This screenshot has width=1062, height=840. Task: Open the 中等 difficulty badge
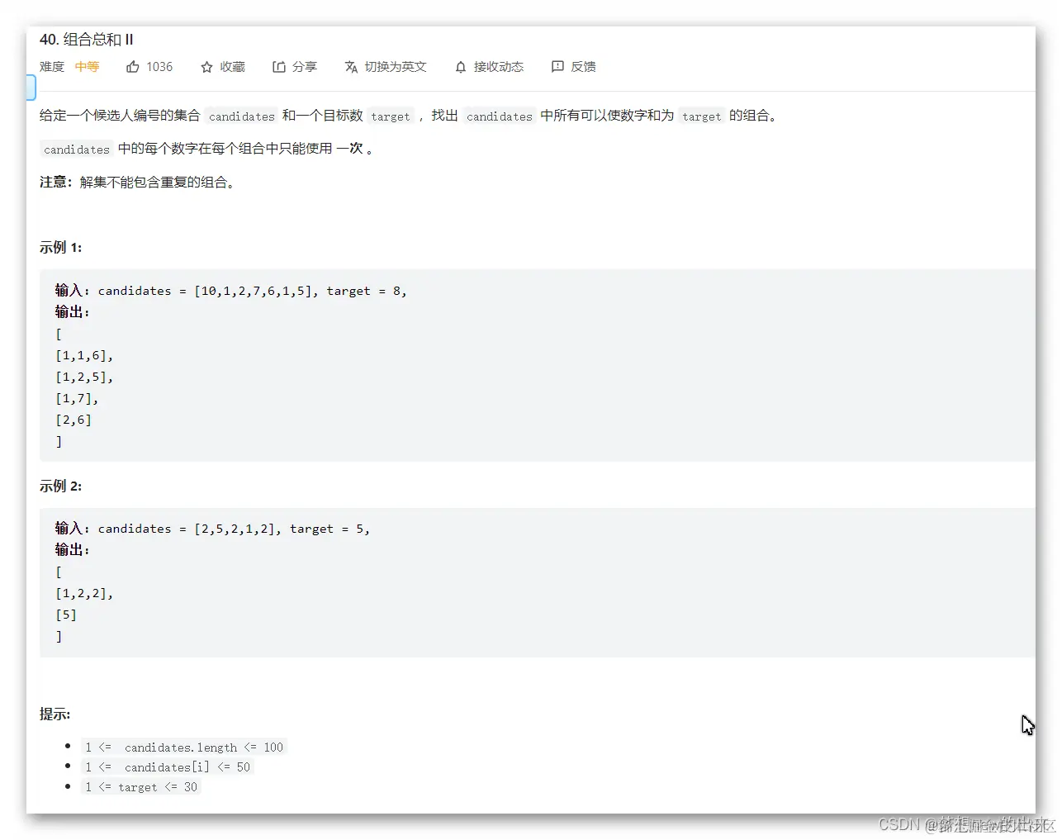pos(87,66)
